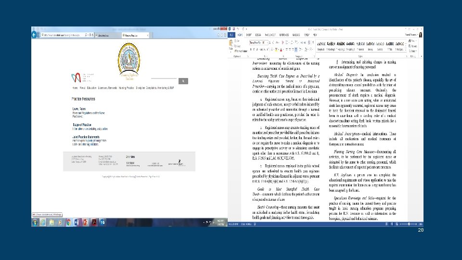Open the Discipline navigation link

pos(140,88)
